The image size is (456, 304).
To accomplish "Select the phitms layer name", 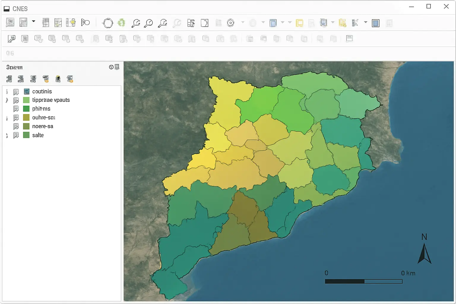I will pyautogui.click(x=41, y=109).
